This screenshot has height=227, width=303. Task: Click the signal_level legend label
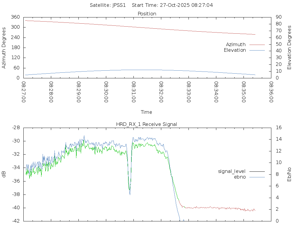click(232, 171)
